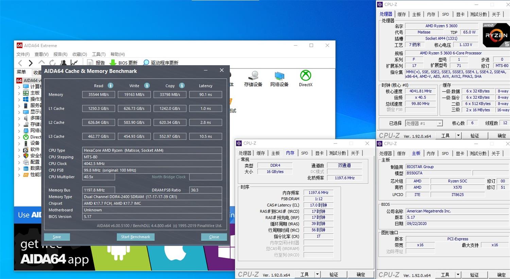Switch to 缓存 tab in CPU-Z processor window
Screen dimensions: 510x279
(402, 14)
